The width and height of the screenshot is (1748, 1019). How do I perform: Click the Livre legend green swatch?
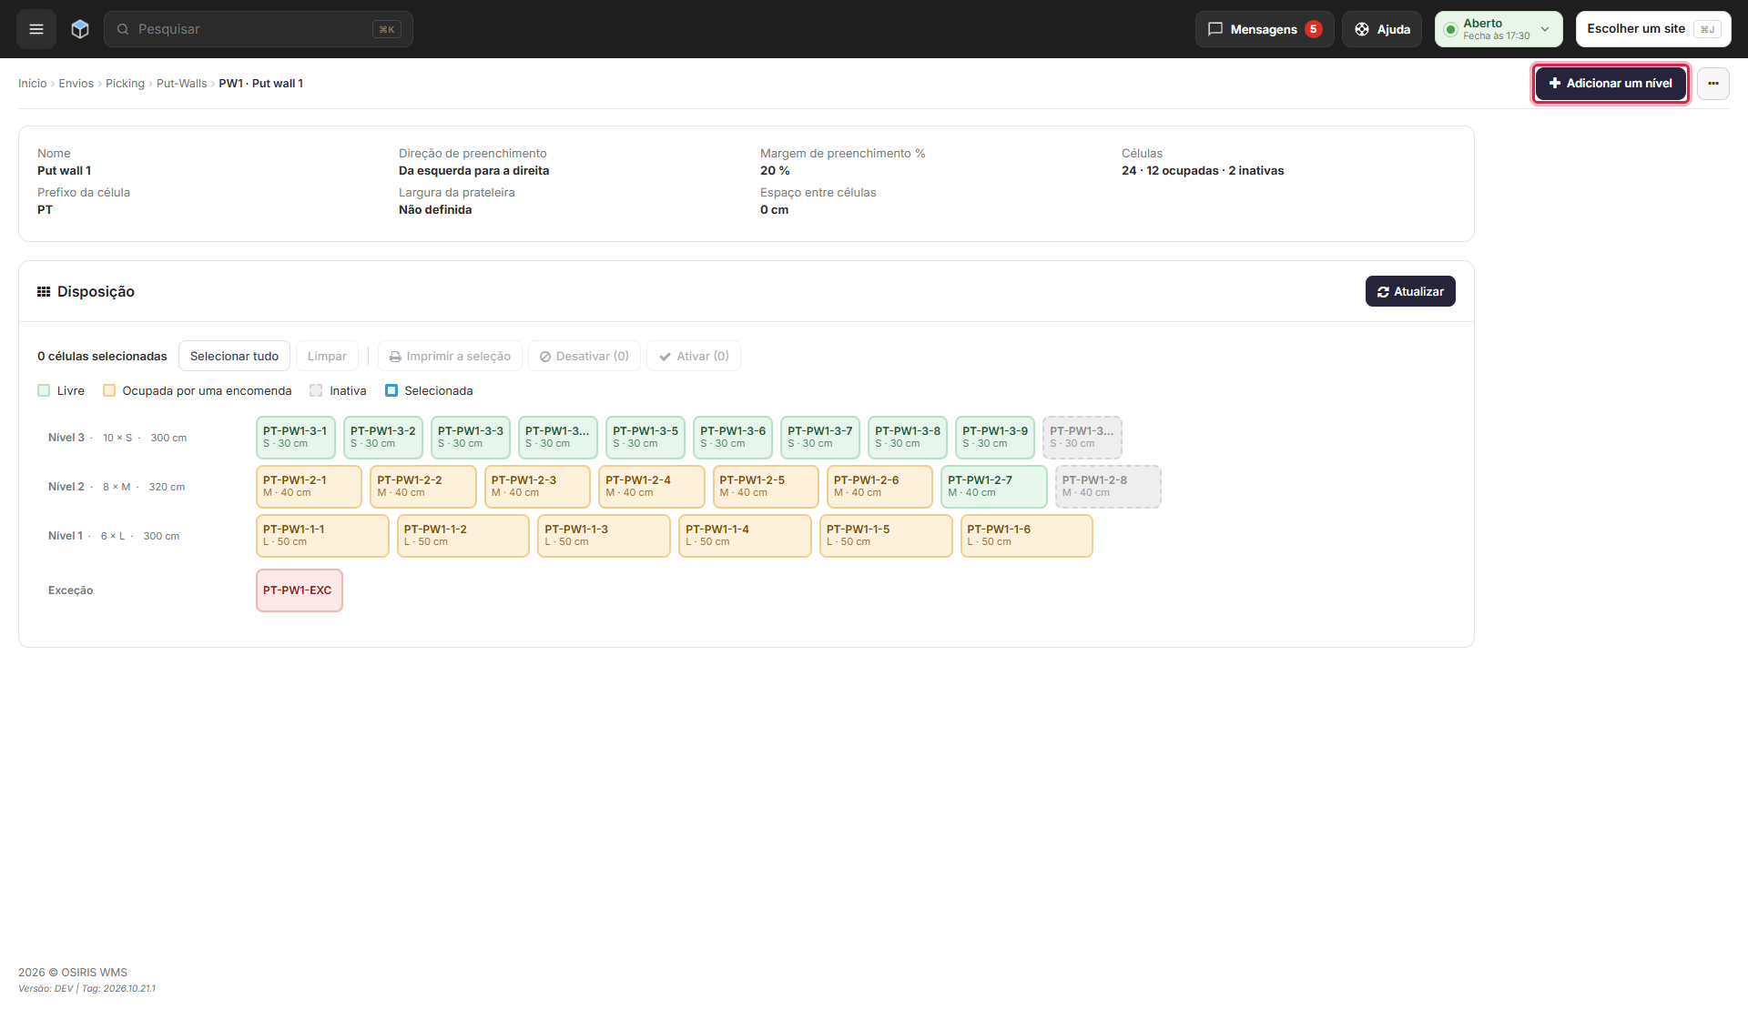click(x=44, y=390)
